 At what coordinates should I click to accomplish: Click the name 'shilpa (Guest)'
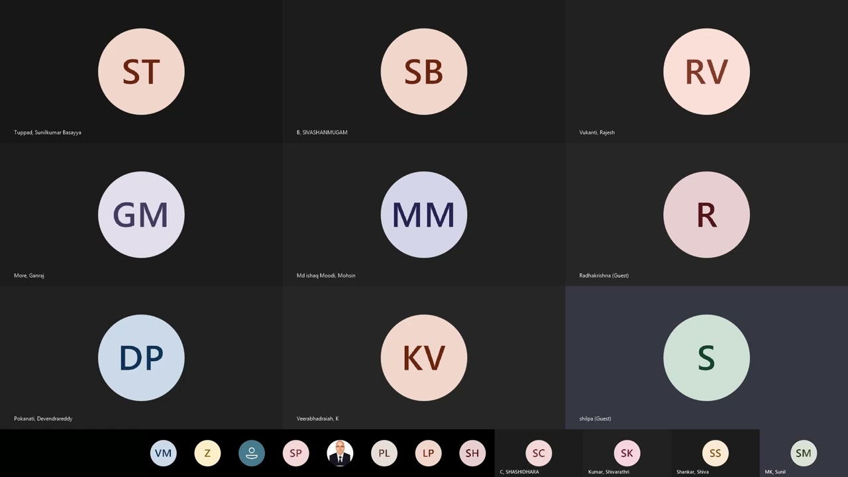tap(595, 419)
